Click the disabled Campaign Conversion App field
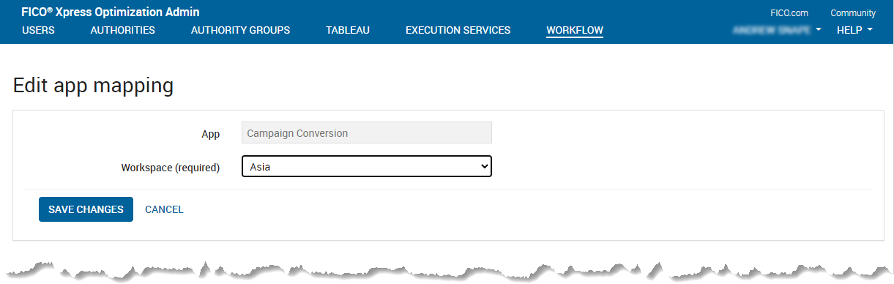894x284 pixels. (x=367, y=132)
